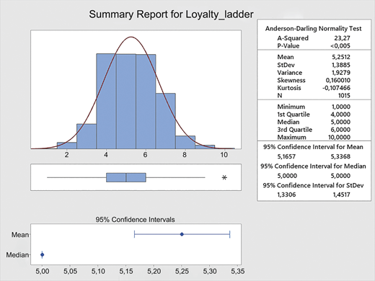Click the median point on interval plot
Screen dimensions: 375x281
tap(42, 255)
